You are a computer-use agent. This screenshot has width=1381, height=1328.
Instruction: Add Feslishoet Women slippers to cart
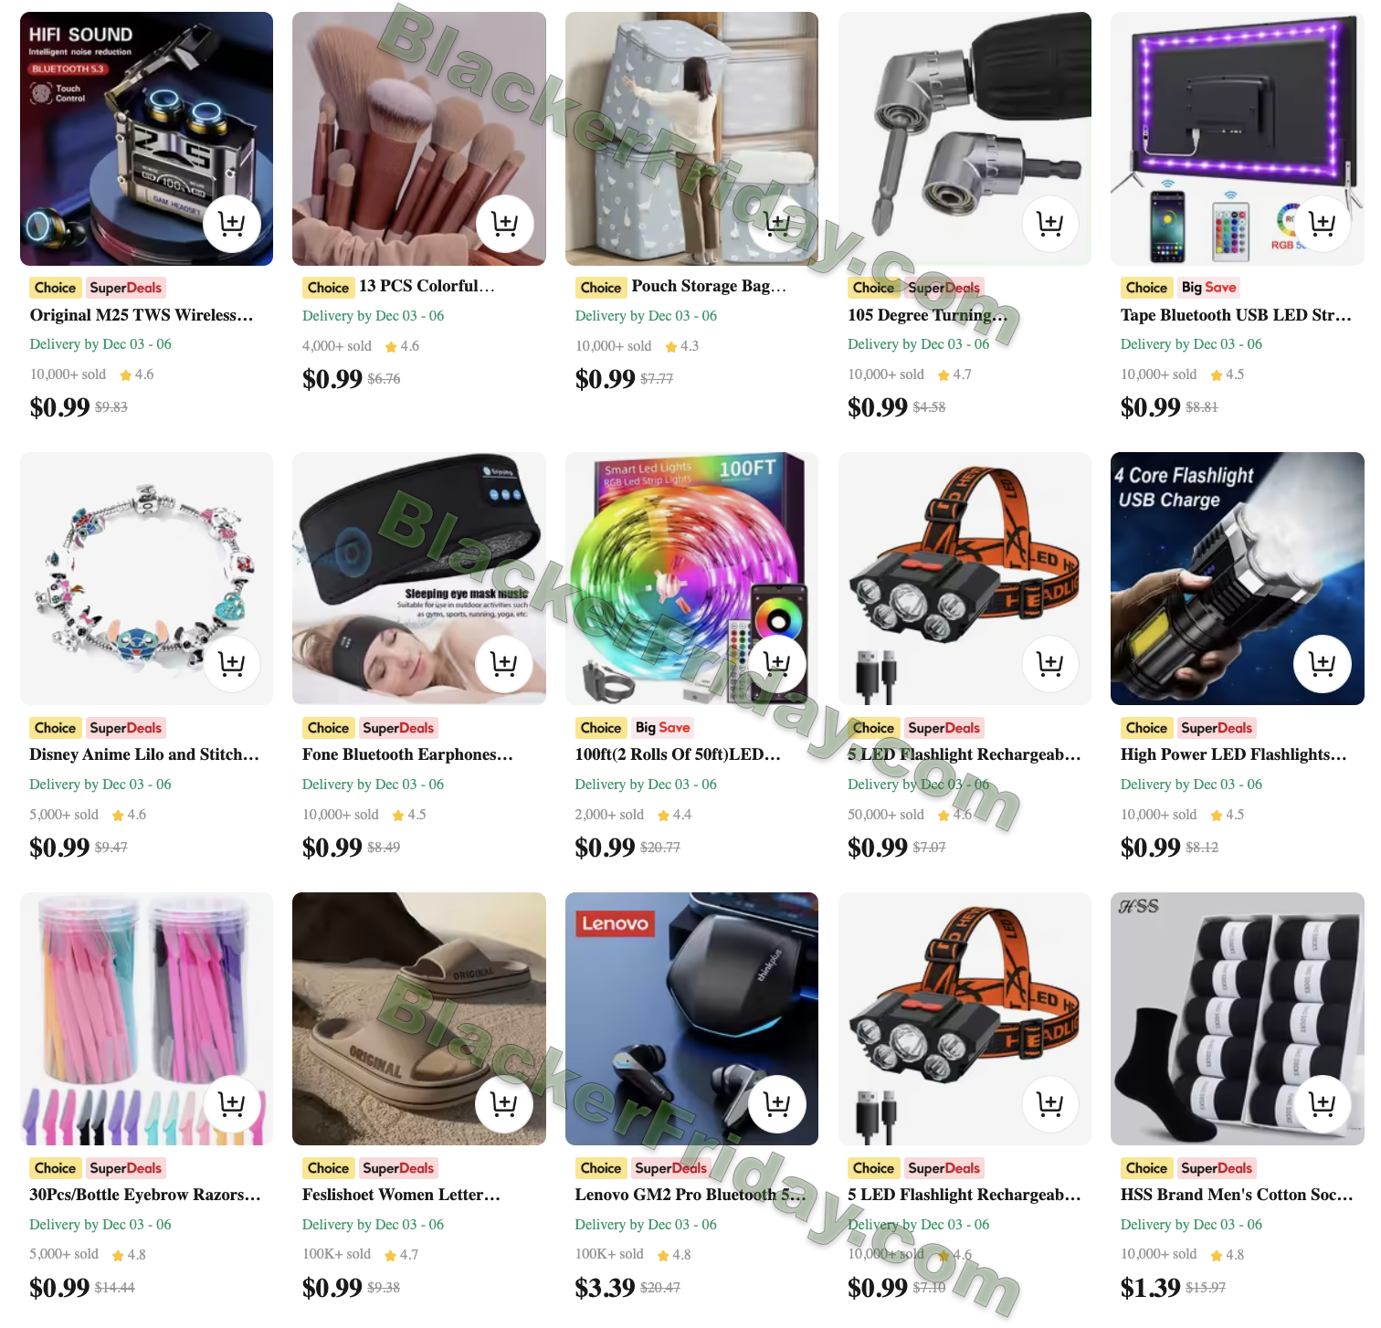pyautogui.click(x=504, y=1104)
